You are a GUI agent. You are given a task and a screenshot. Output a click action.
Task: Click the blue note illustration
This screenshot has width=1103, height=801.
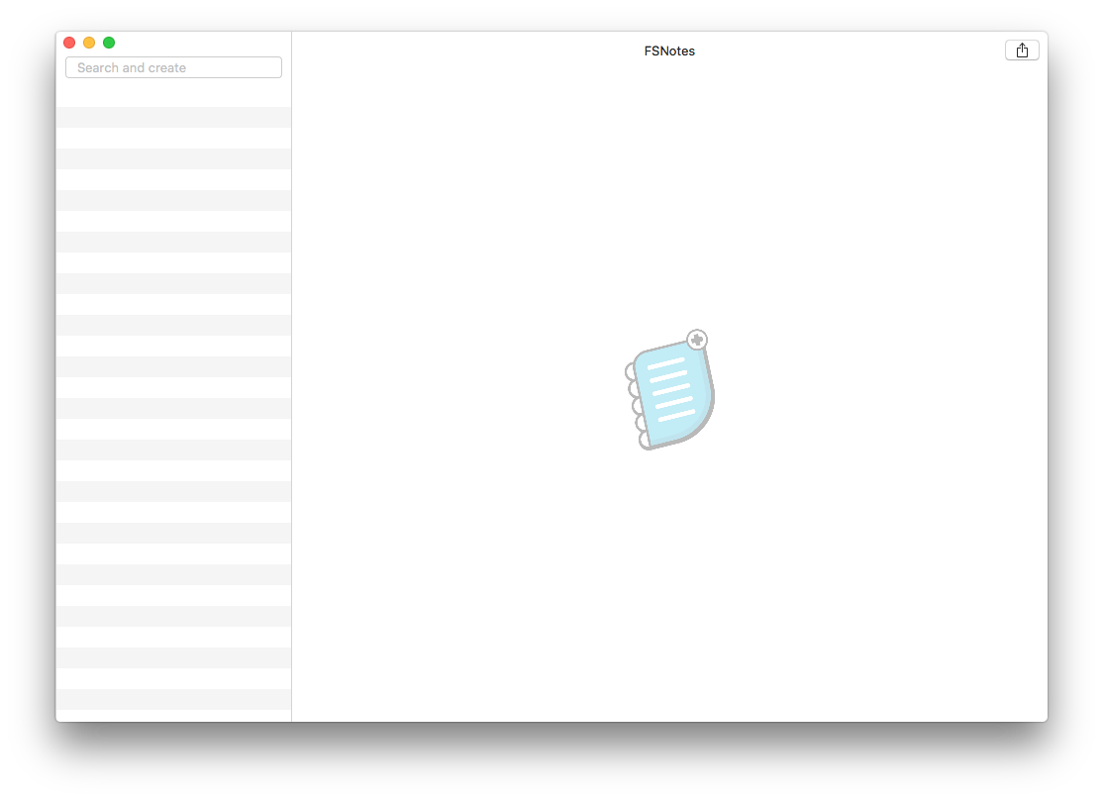[669, 389]
